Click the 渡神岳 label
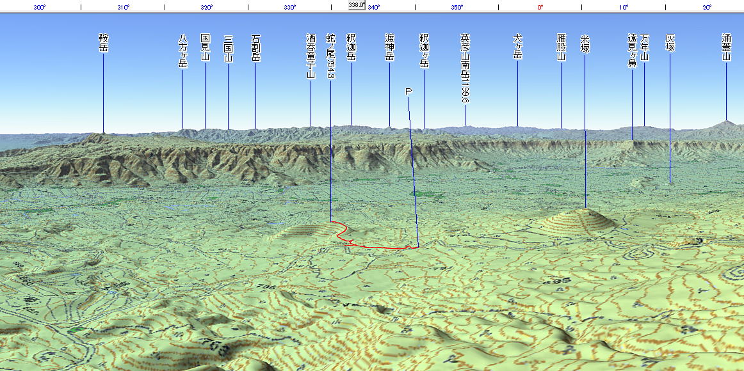744x371 pixels. (x=389, y=47)
